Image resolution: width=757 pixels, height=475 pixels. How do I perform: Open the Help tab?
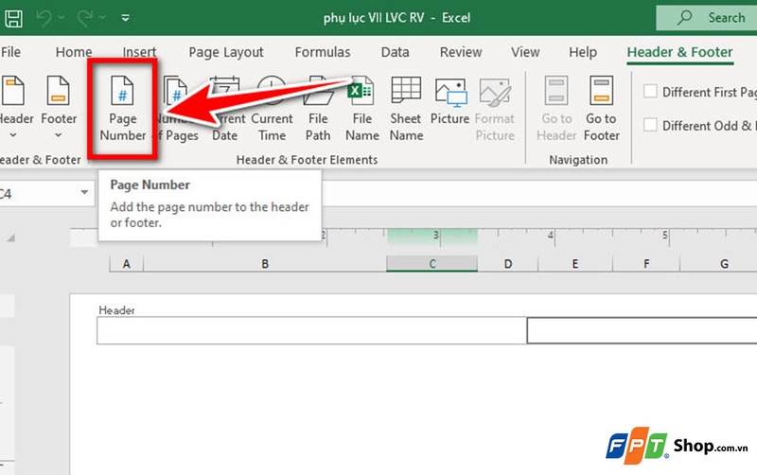(583, 52)
